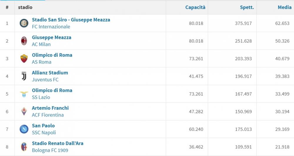Click the AC Milan club crest icon
The width and height of the screenshot is (294, 156).
(24, 41)
